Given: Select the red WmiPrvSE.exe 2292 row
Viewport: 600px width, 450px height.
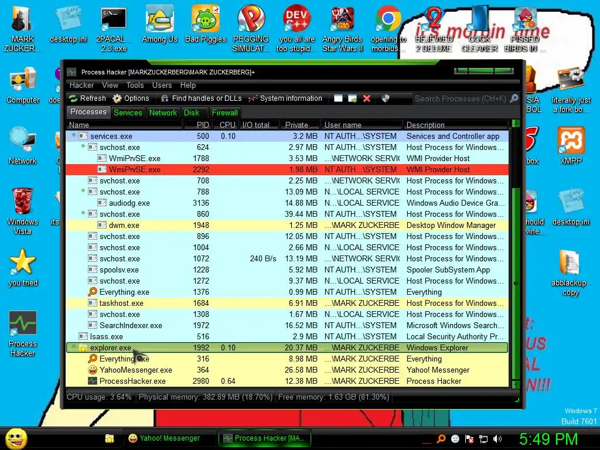Looking at the screenshot, I should point(287,169).
